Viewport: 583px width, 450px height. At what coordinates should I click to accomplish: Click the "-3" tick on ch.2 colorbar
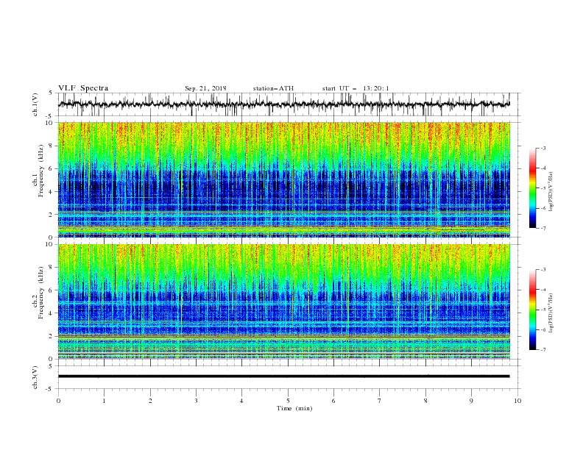click(x=543, y=270)
